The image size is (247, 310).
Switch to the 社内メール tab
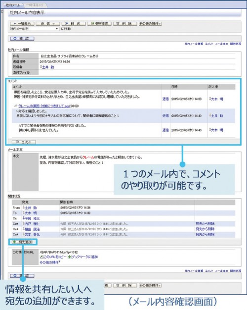tap(13, 5)
